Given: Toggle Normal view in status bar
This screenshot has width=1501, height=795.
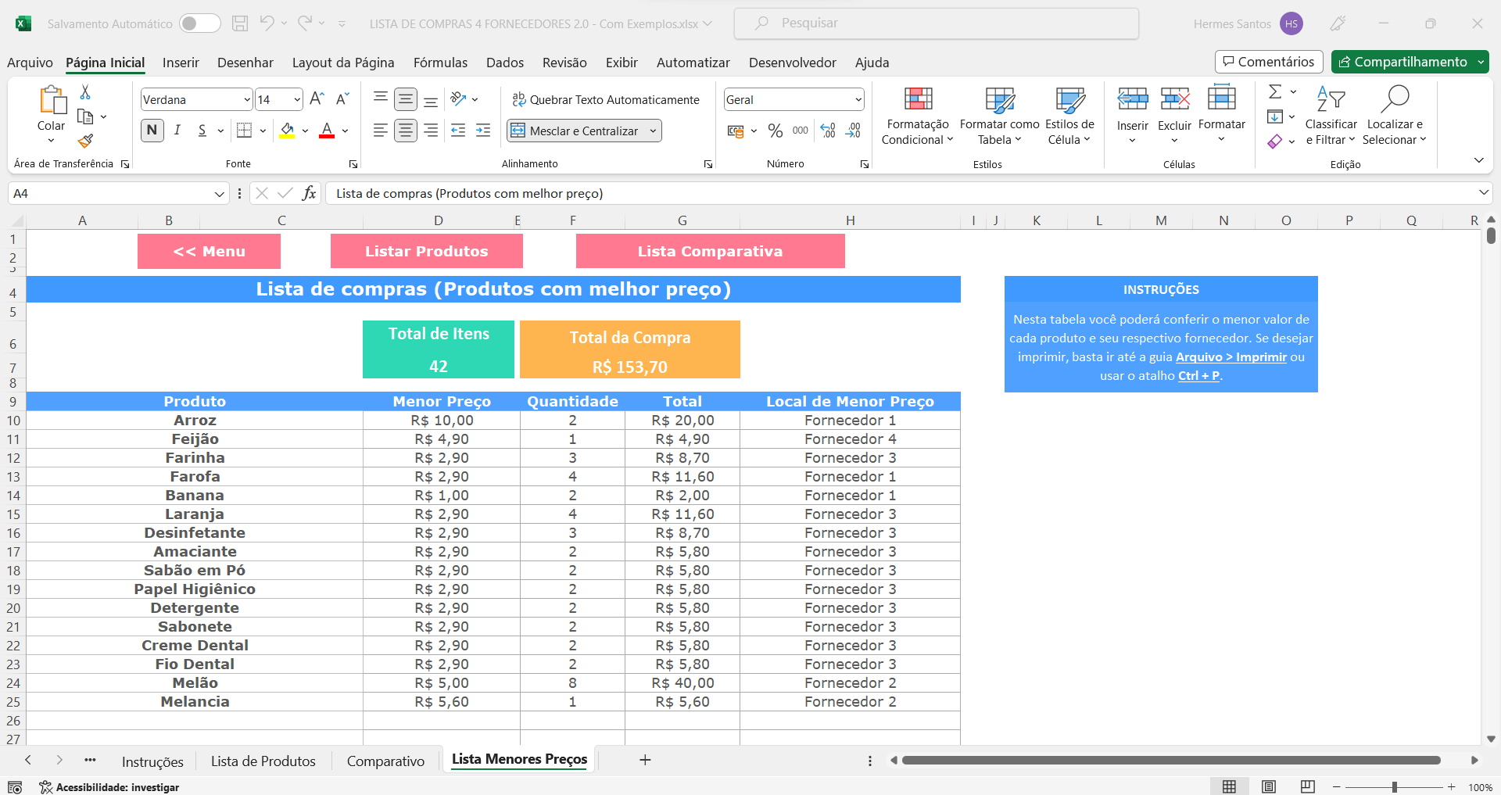Looking at the screenshot, I should pyautogui.click(x=1230, y=786).
